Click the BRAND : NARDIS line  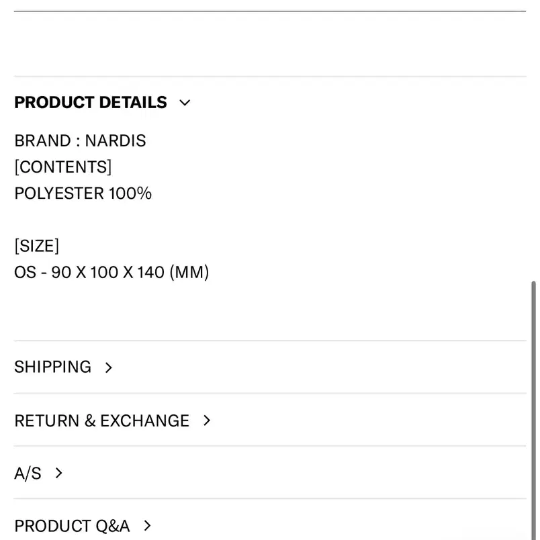coord(80,140)
